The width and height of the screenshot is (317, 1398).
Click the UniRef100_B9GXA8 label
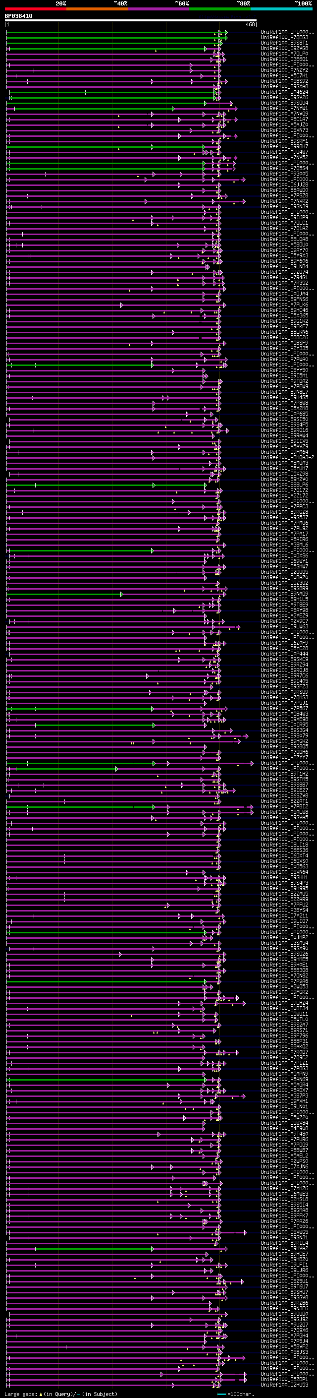pyautogui.click(x=284, y=87)
